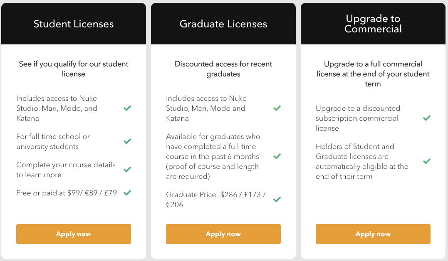Click 'Discounted access for recent graduates' text

click(x=223, y=69)
